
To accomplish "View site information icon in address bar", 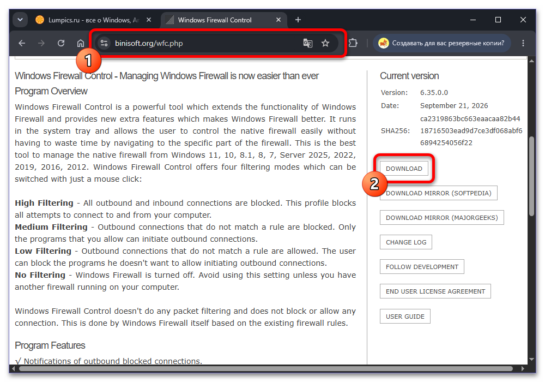I will [x=104, y=43].
